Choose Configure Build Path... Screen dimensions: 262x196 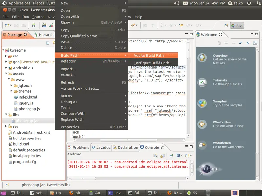(x=153, y=63)
